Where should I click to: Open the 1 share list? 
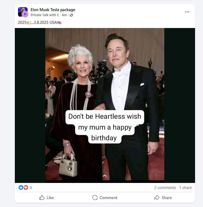click(x=185, y=188)
